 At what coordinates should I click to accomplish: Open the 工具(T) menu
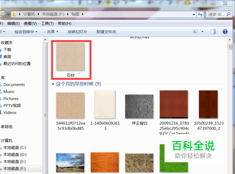47,23
